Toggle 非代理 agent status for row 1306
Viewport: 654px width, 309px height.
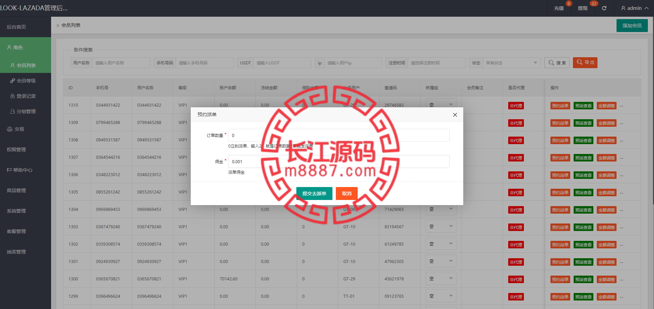point(516,175)
